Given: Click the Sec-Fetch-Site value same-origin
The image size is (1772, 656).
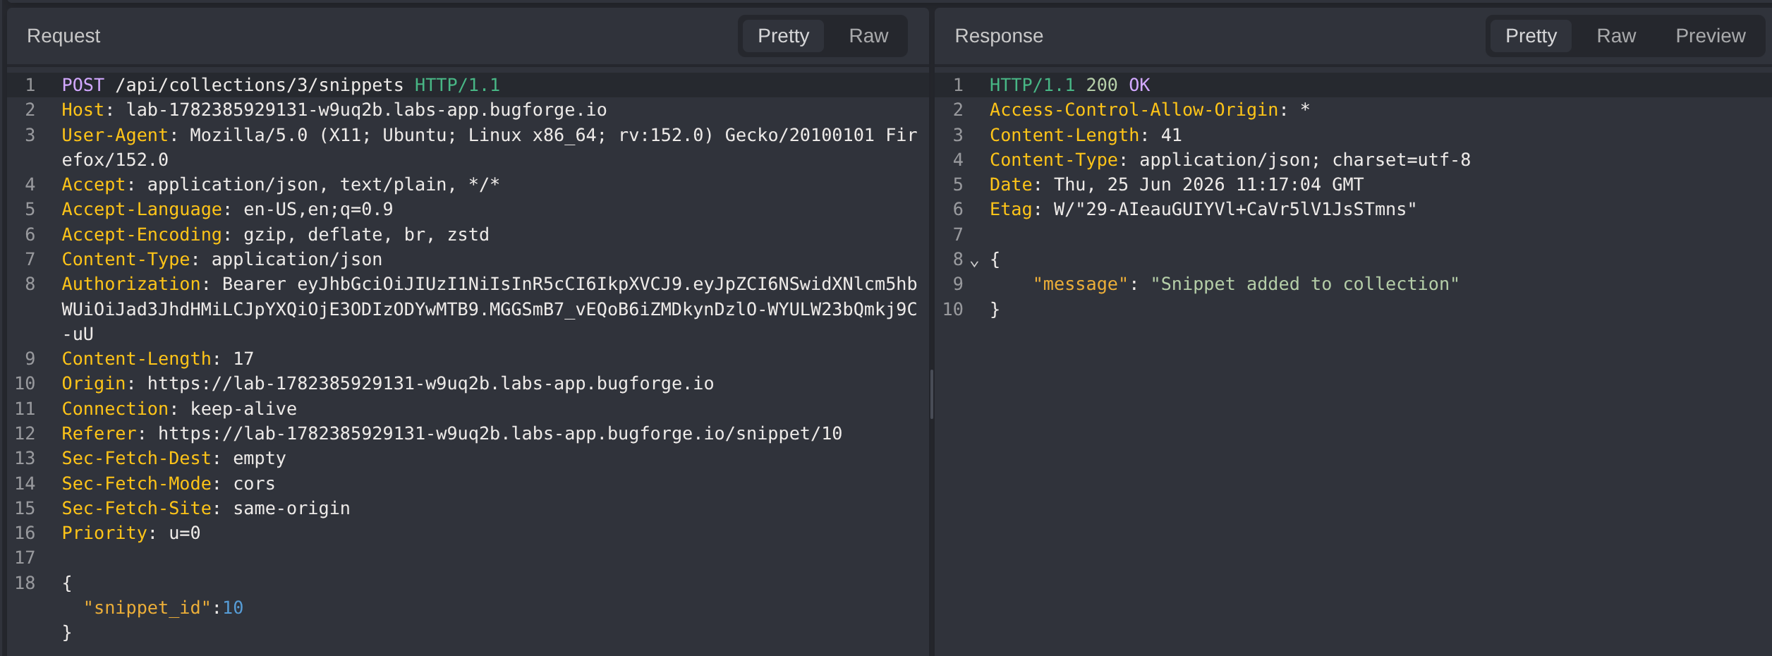Looking at the screenshot, I should [291, 509].
